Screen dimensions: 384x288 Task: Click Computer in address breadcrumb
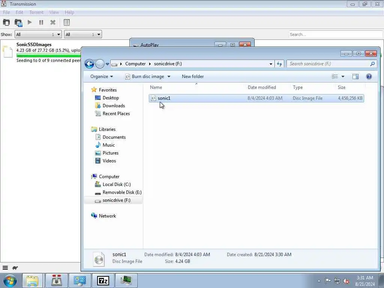point(135,64)
